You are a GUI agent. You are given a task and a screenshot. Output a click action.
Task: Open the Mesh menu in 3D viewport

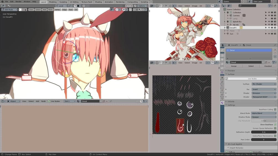coord(50,10)
